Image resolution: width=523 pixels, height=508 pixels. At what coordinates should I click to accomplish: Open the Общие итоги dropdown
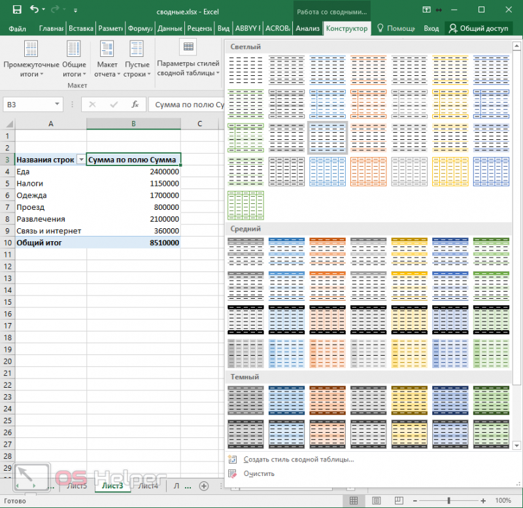[74, 59]
